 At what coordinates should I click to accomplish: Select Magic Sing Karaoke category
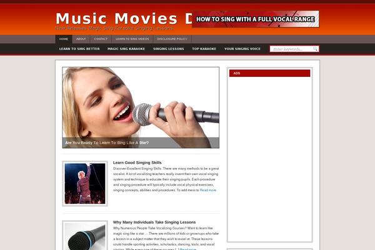(126, 49)
